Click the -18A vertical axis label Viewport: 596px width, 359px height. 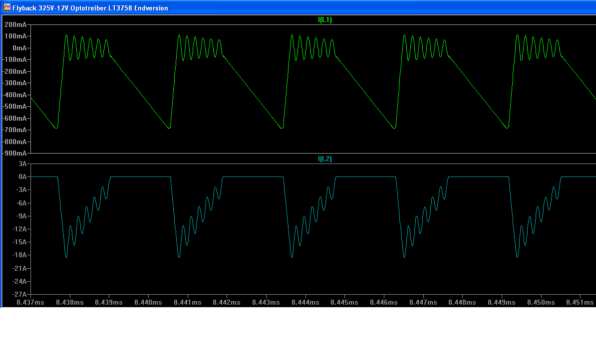[x=19, y=255]
